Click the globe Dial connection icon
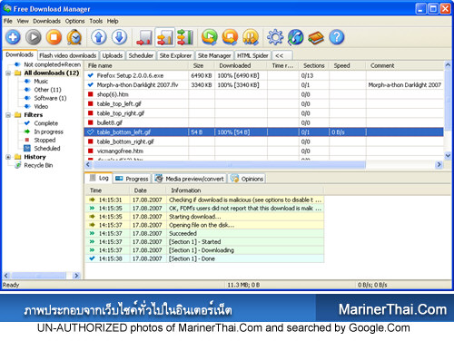The image size is (454, 341). (296, 37)
